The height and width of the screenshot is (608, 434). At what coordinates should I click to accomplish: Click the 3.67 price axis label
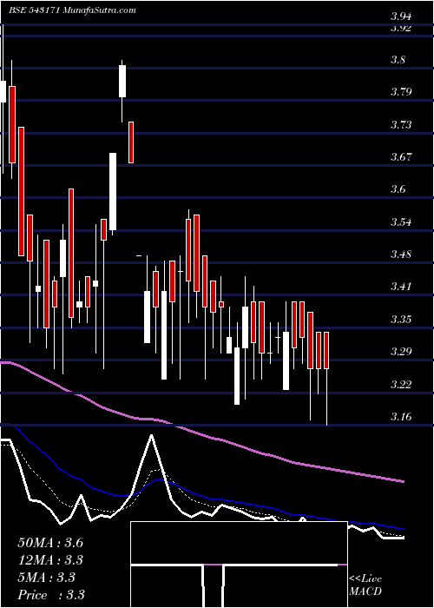pos(401,157)
